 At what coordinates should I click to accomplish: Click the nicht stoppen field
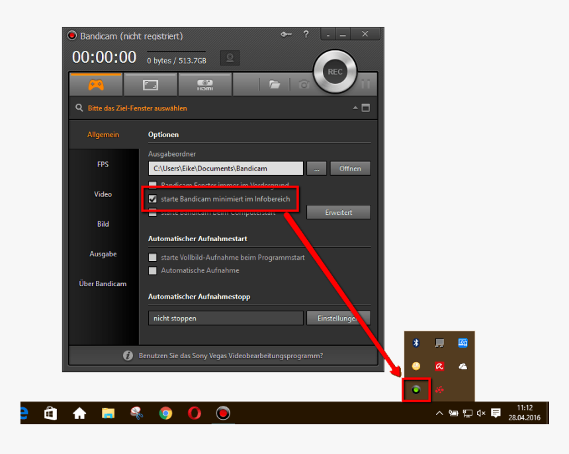[x=226, y=318]
